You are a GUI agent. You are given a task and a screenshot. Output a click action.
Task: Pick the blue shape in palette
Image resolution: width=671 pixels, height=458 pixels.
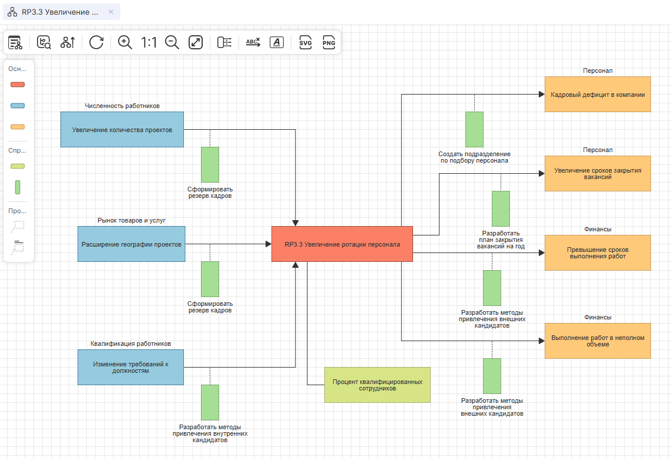18,106
